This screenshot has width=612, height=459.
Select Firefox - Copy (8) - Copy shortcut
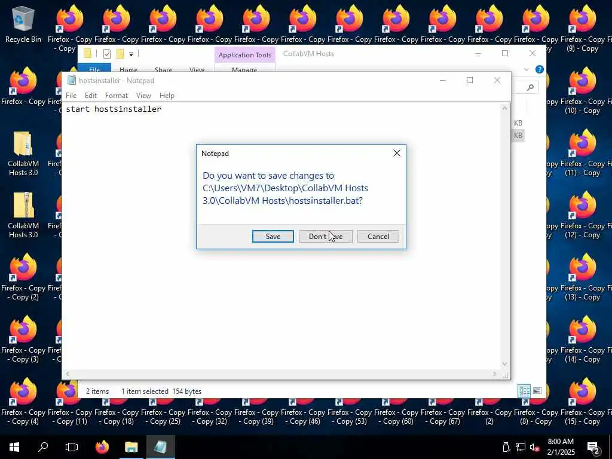point(536,412)
